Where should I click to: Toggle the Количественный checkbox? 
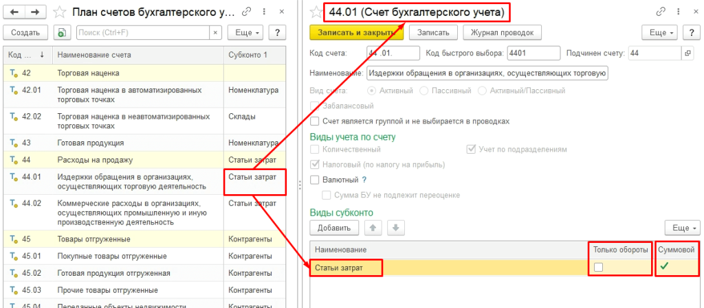click(315, 150)
